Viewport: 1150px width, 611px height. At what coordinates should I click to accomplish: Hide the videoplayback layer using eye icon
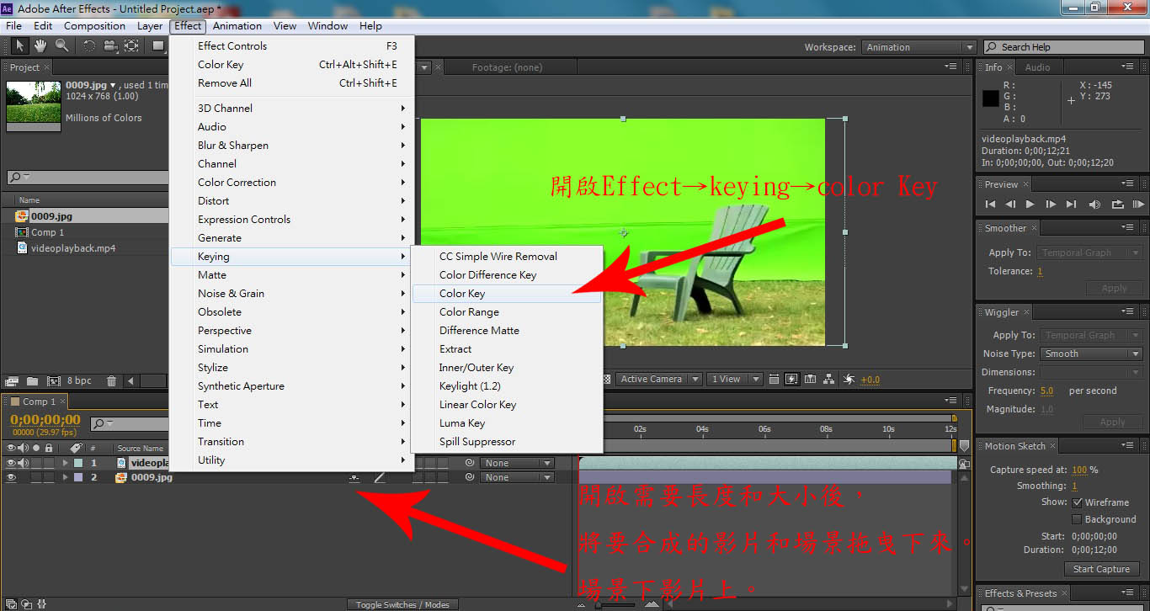click(x=11, y=463)
